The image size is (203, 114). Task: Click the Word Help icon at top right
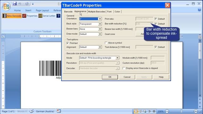pyautogui.click(x=200, y=10)
